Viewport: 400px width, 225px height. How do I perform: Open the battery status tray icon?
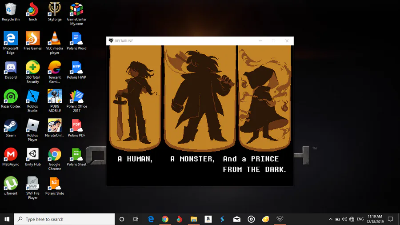tap(337, 219)
